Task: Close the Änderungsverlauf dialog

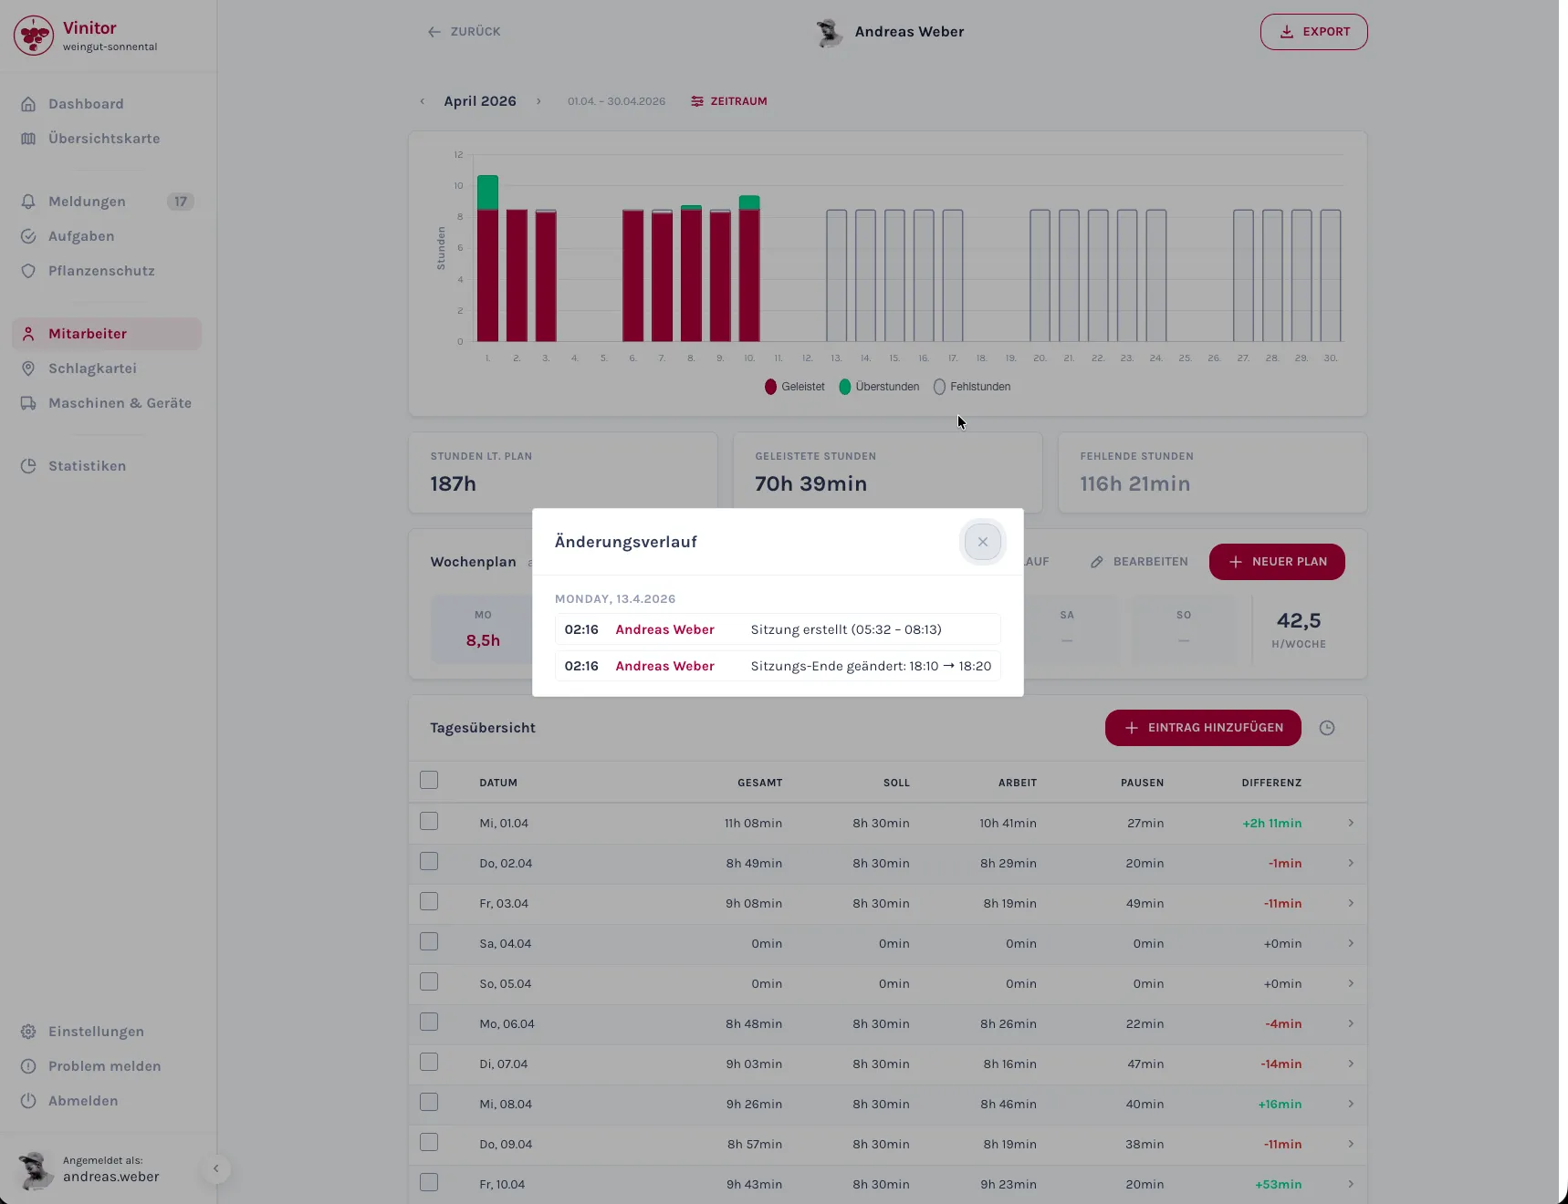Action: point(982,542)
